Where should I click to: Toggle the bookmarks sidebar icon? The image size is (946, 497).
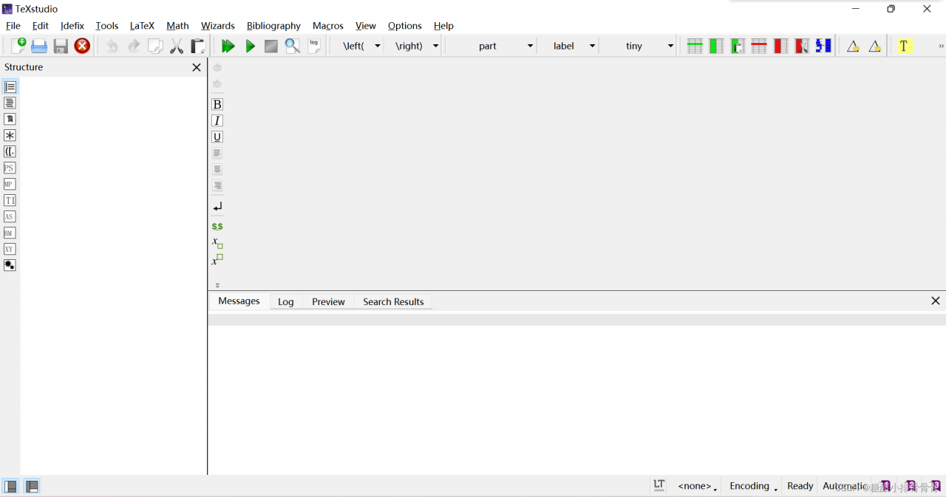pos(10,119)
